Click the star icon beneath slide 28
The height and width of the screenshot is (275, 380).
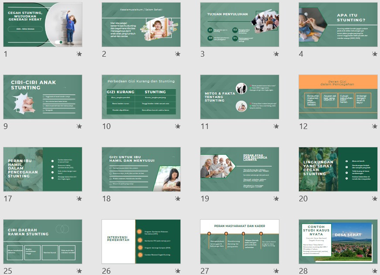[375, 271]
